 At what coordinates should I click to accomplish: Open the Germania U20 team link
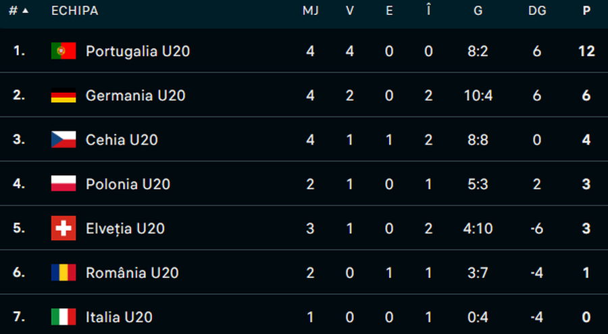coord(135,96)
